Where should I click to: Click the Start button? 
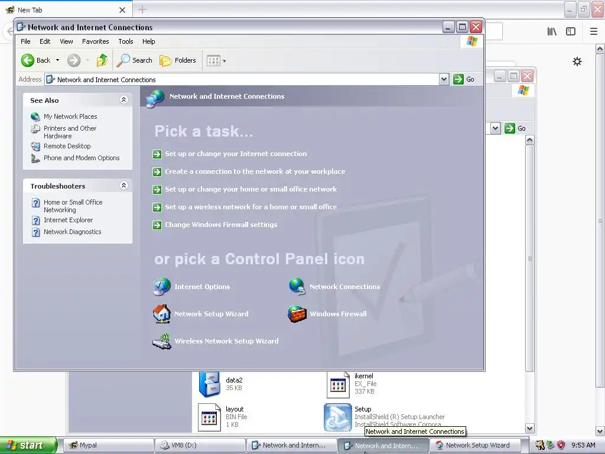click(x=28, y=445)
